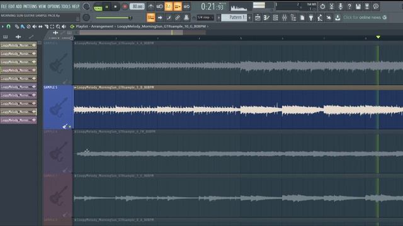The image size is (403, 226).
Task: Select the Draw pencil tool
Action: click(x=17, y=26)
